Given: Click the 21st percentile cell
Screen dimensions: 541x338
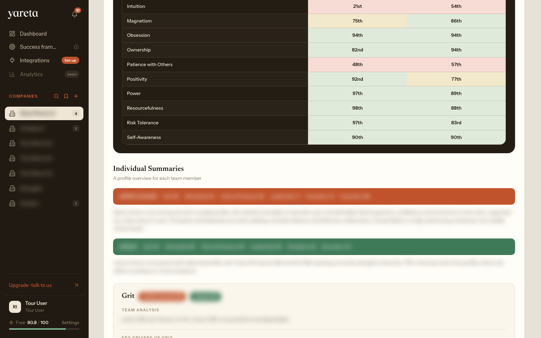Looking at the screenshot, I should click(x=357, y=6).
